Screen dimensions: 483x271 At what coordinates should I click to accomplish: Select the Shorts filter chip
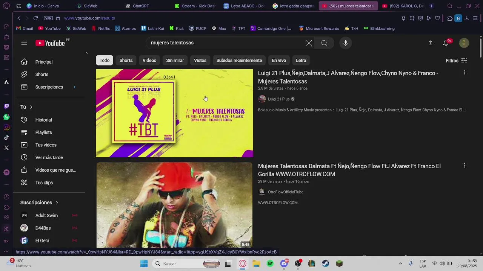[x=126, y=60]
